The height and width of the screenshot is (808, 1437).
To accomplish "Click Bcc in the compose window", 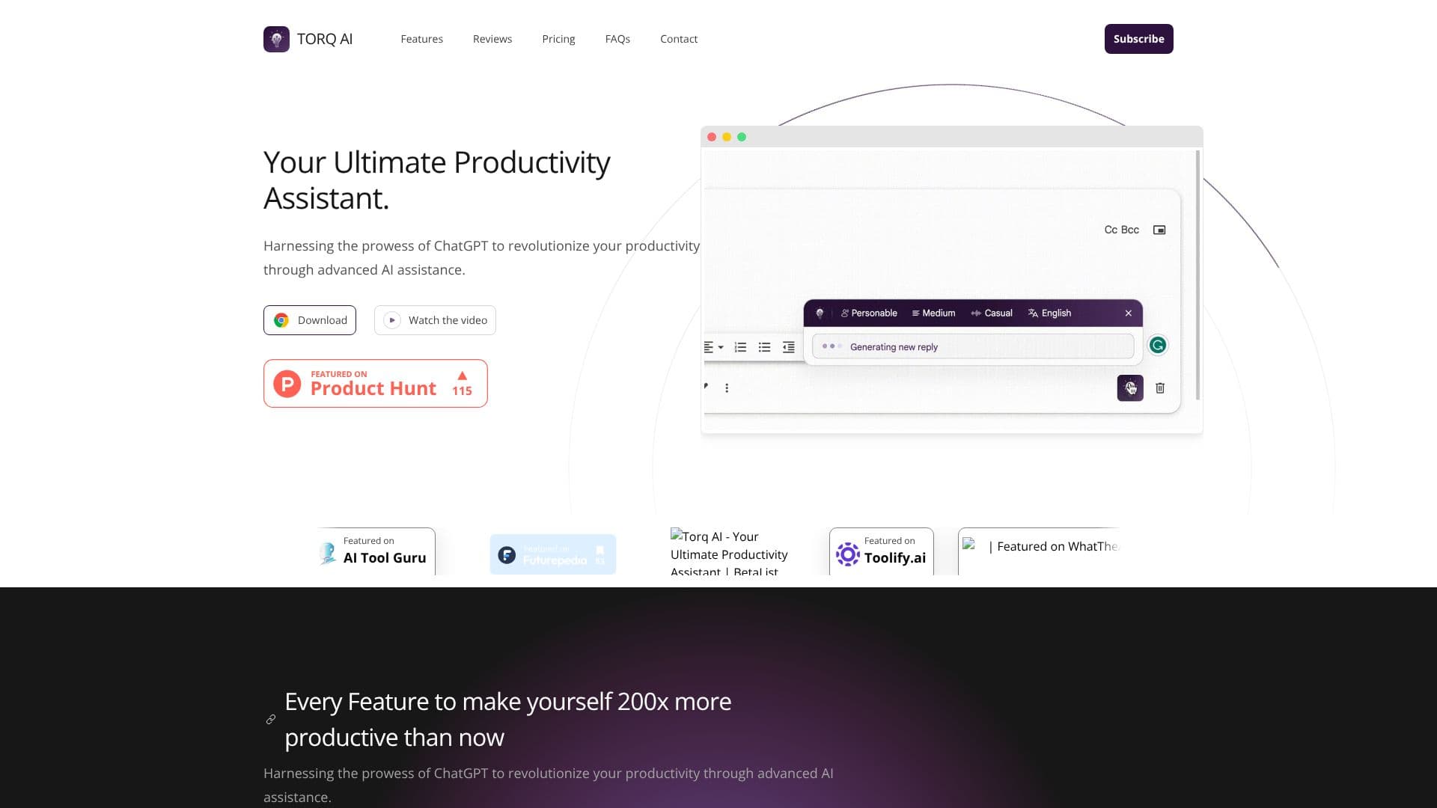I will 1130,230.
